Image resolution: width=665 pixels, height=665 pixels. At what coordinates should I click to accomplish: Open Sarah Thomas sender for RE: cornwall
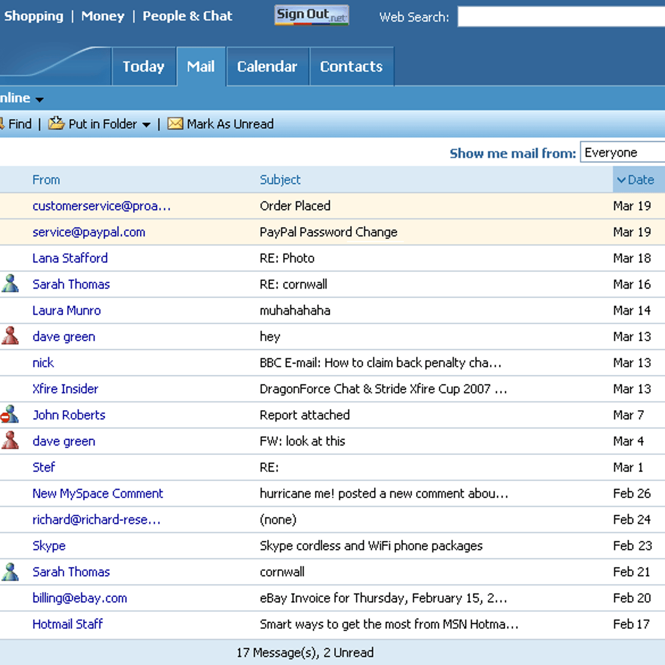(x=71, y=284)
